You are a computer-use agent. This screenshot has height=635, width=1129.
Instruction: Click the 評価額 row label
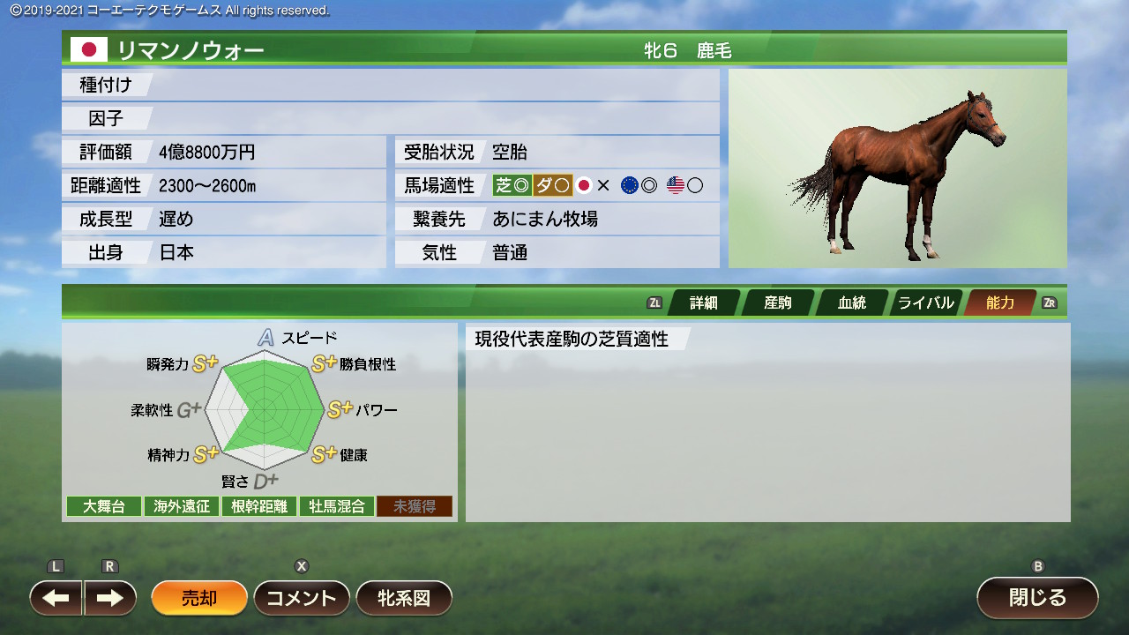106,152
